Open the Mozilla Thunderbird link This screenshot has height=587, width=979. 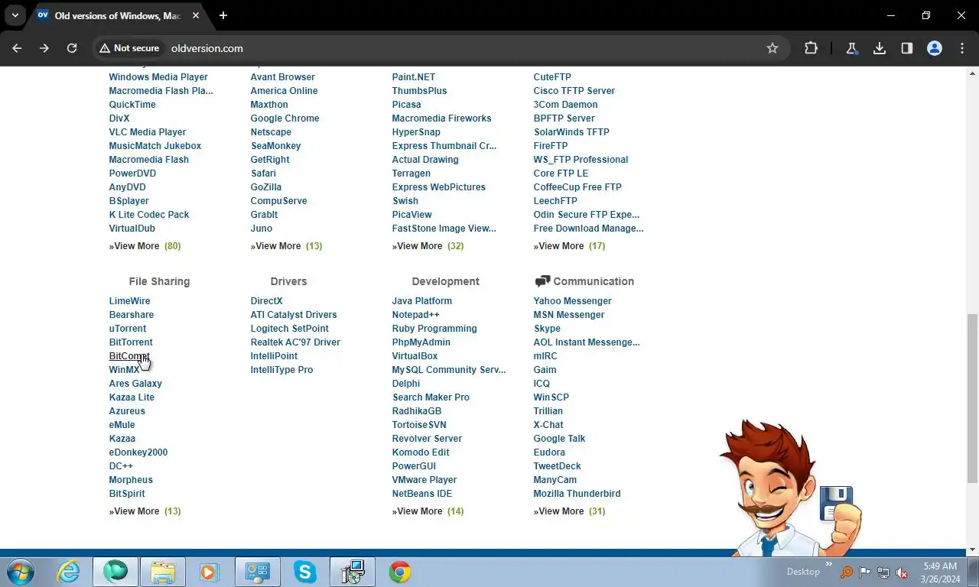(x=577, y=494)
